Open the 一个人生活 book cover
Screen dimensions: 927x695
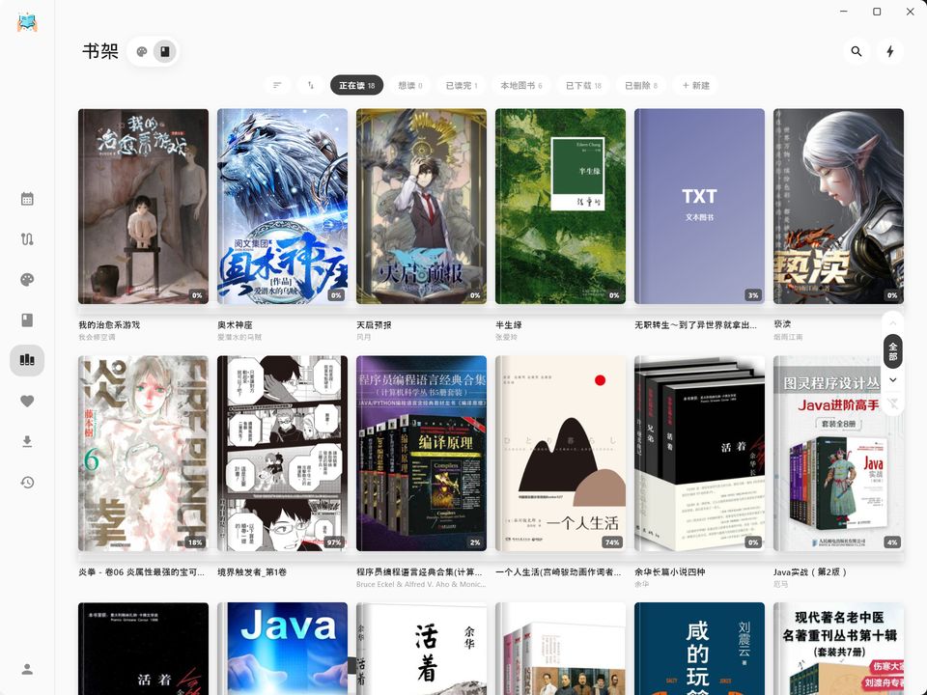pos(560,454)
